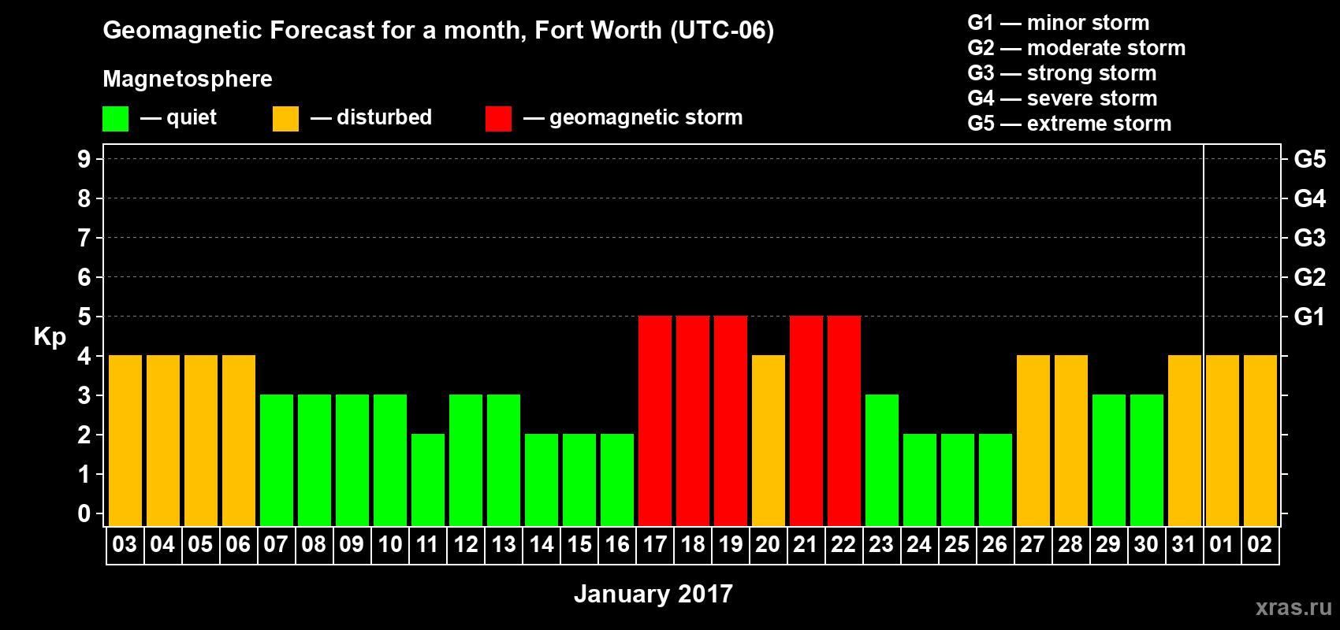1340x630 pixels.
Task: Click the date label '29' on x-axis
Action: tap(1108, 545)
